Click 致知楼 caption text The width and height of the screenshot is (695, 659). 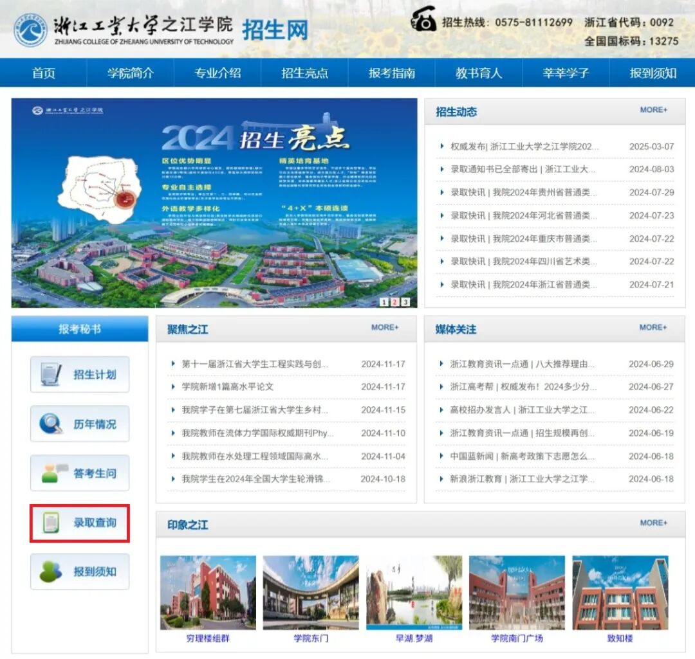tap(620, 638)
